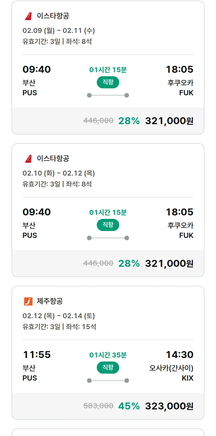216x436 pixels.
Task: Click the 11:55 departure time from 부산
Action: [37, 355]
